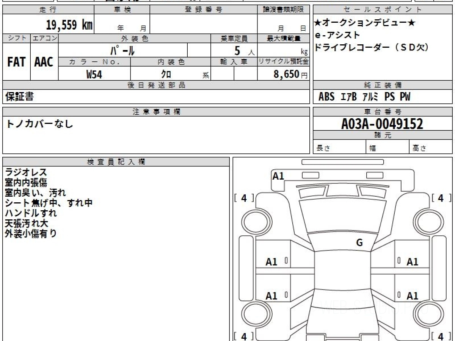
Task: Select the e-アシスト sales point
Action: [x=337, y=35]
